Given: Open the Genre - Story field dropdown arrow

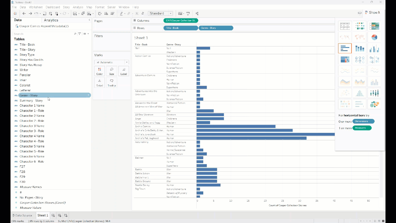Looking at the screenshot, I should tap(88, 95).
